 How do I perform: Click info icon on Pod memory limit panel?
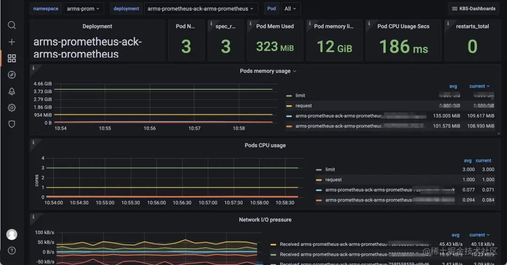(310, 23)
